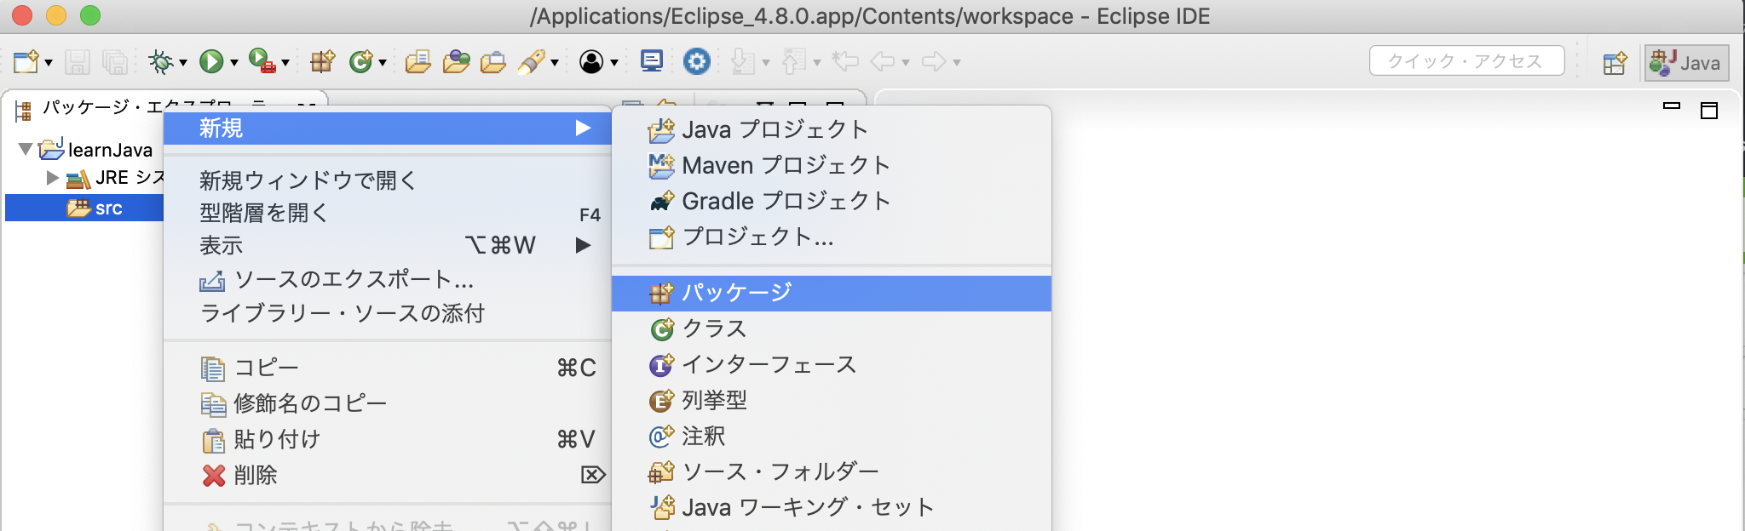Click the blue gear toolbar icon
Viewport: 1745px width, 531px height.
[697, 61]
